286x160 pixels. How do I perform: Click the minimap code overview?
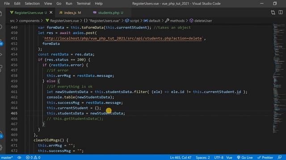[279, 78]
